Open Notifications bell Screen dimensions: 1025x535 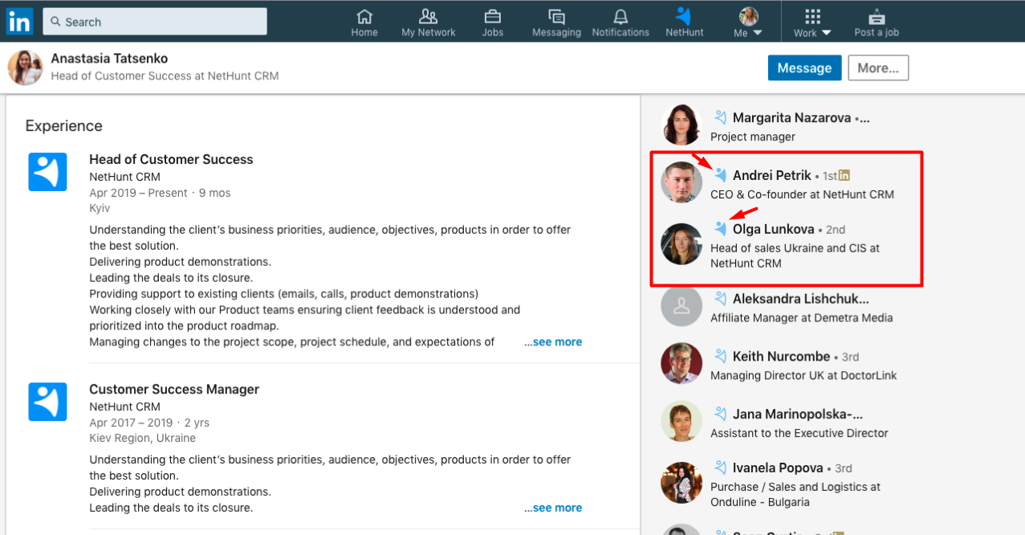coord(620,22)
